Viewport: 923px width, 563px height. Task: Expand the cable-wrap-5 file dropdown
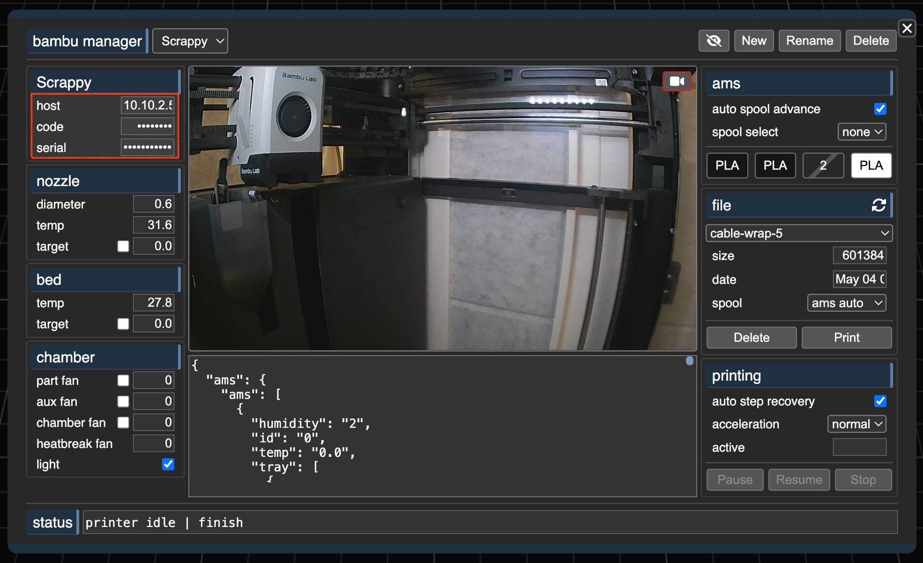(x=799, y=233)
